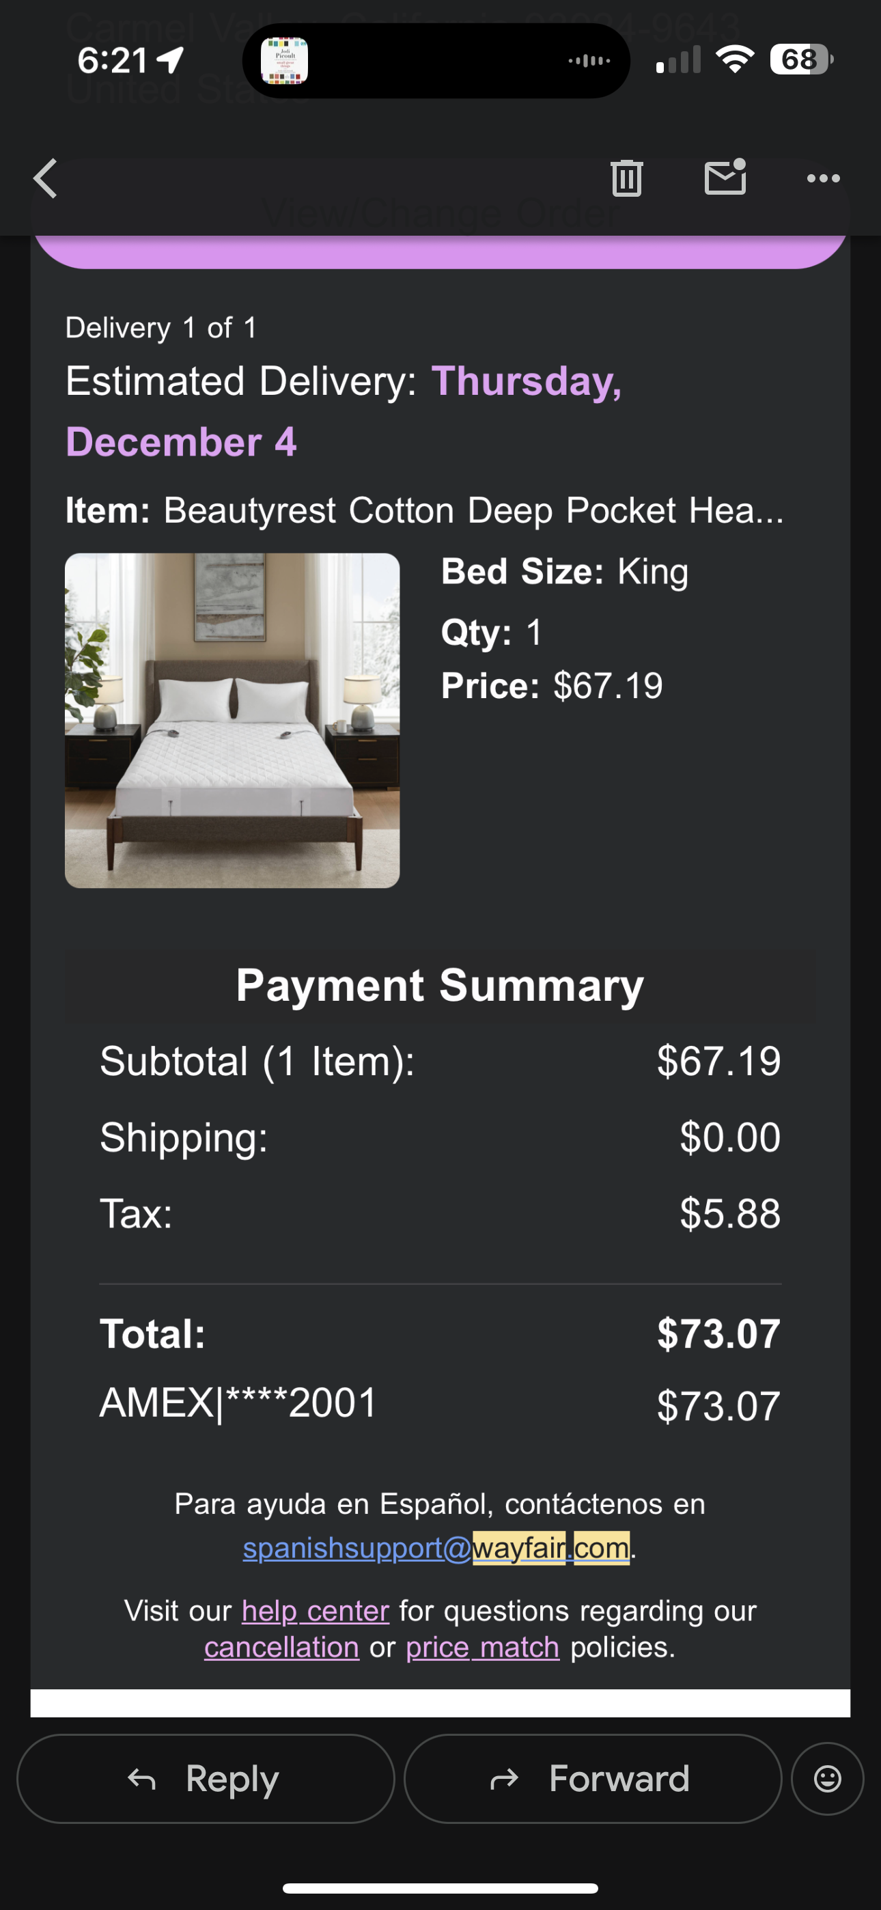The image size is (881, 1910).
Task: Forward this order email
Action: point(593,1778)
